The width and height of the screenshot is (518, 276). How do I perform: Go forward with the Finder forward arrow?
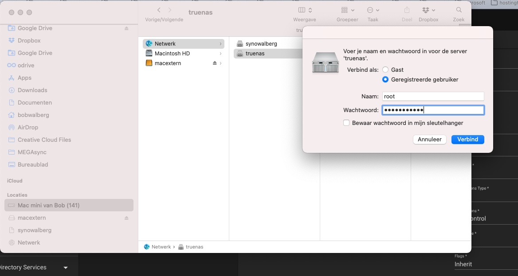[x=170, y=10]
